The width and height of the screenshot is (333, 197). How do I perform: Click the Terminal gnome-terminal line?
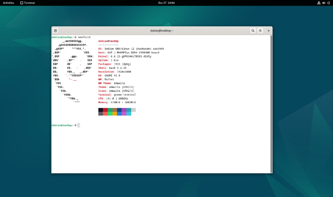[x=117, y=95]
